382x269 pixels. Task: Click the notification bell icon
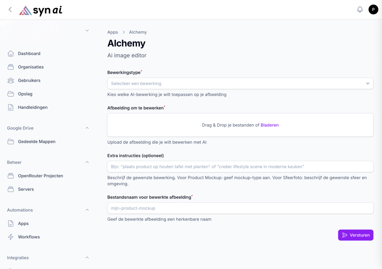point(360,10)
